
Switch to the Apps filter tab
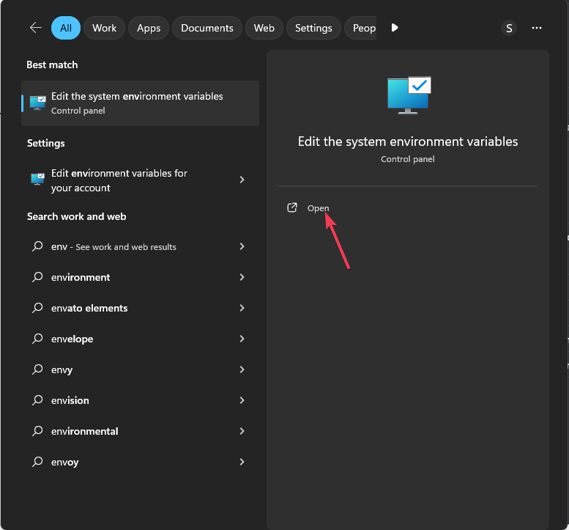[x=149, y=28]
